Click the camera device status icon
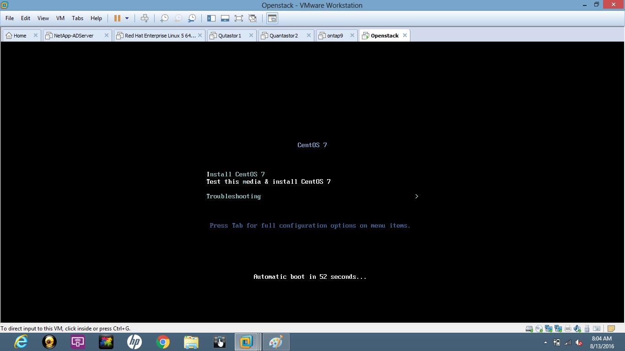Screen dimensions: 625x351 pyautogui.click(x=596, y=329)
